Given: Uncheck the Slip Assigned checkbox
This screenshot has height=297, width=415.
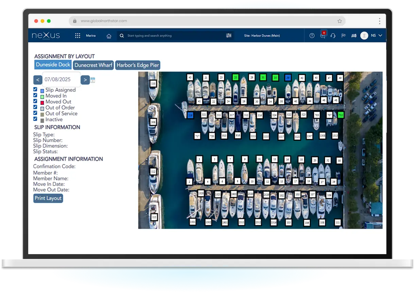Looking at the screenshot, I should [x=35, y=89].
